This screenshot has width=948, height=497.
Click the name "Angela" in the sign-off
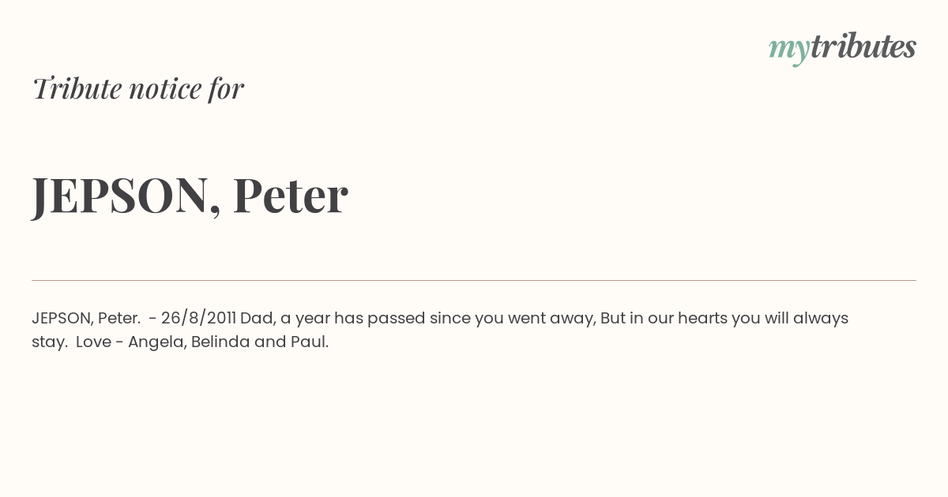157,342
